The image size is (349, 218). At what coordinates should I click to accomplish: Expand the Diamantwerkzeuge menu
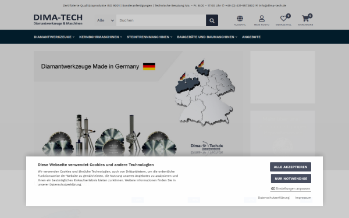[x=54, y=37]
